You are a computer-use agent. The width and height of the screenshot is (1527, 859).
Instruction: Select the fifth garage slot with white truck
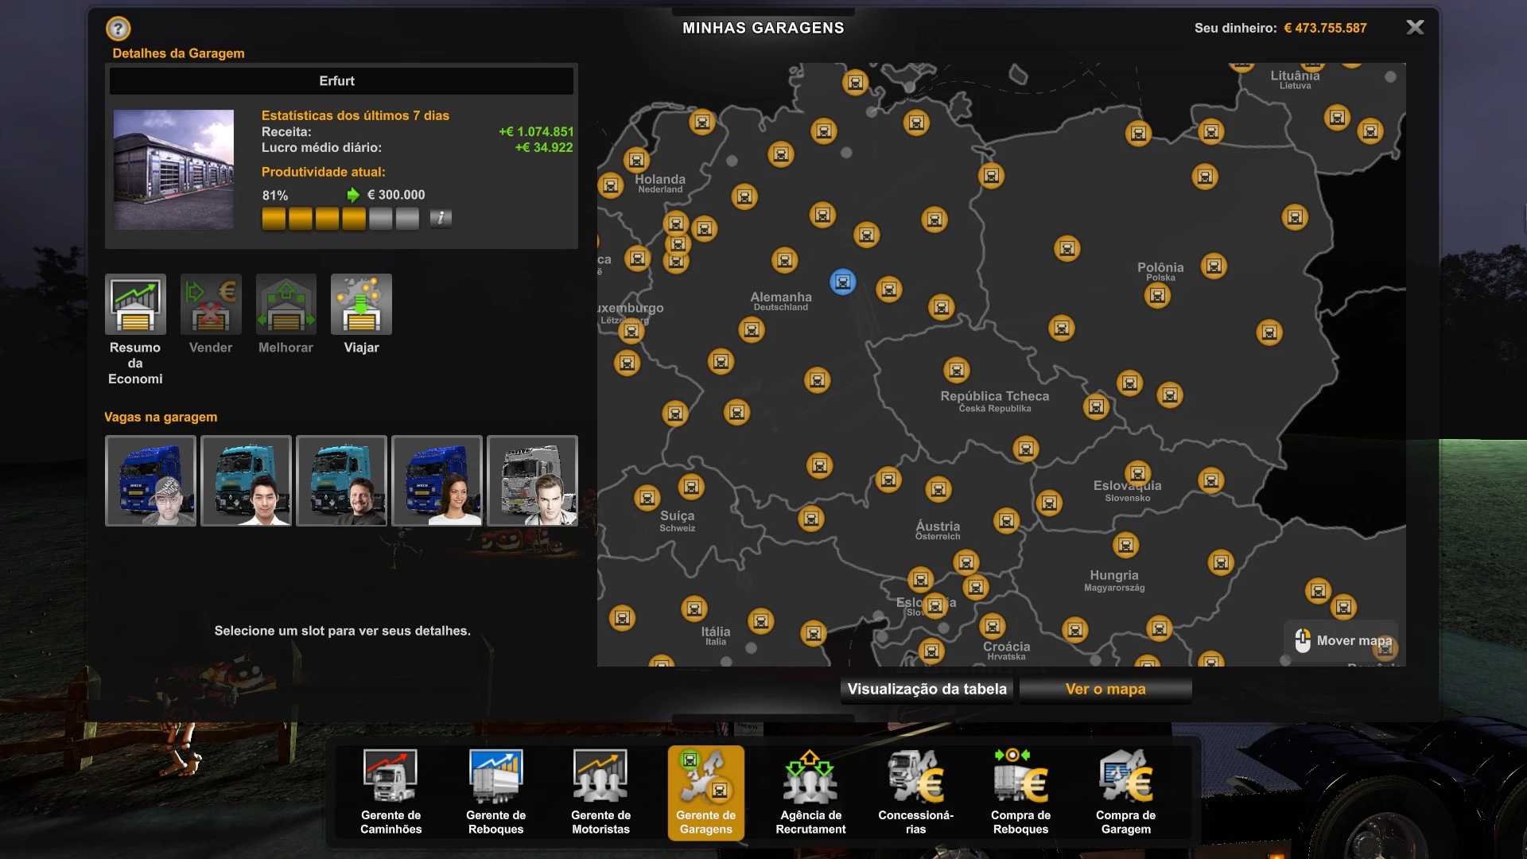pos(532,480)
